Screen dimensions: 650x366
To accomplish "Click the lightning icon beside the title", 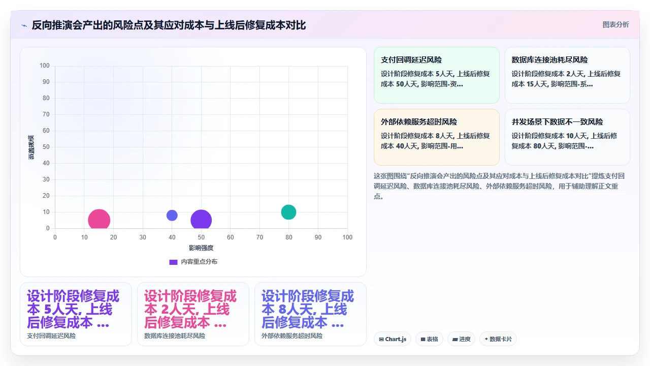I will click(24, 25).
